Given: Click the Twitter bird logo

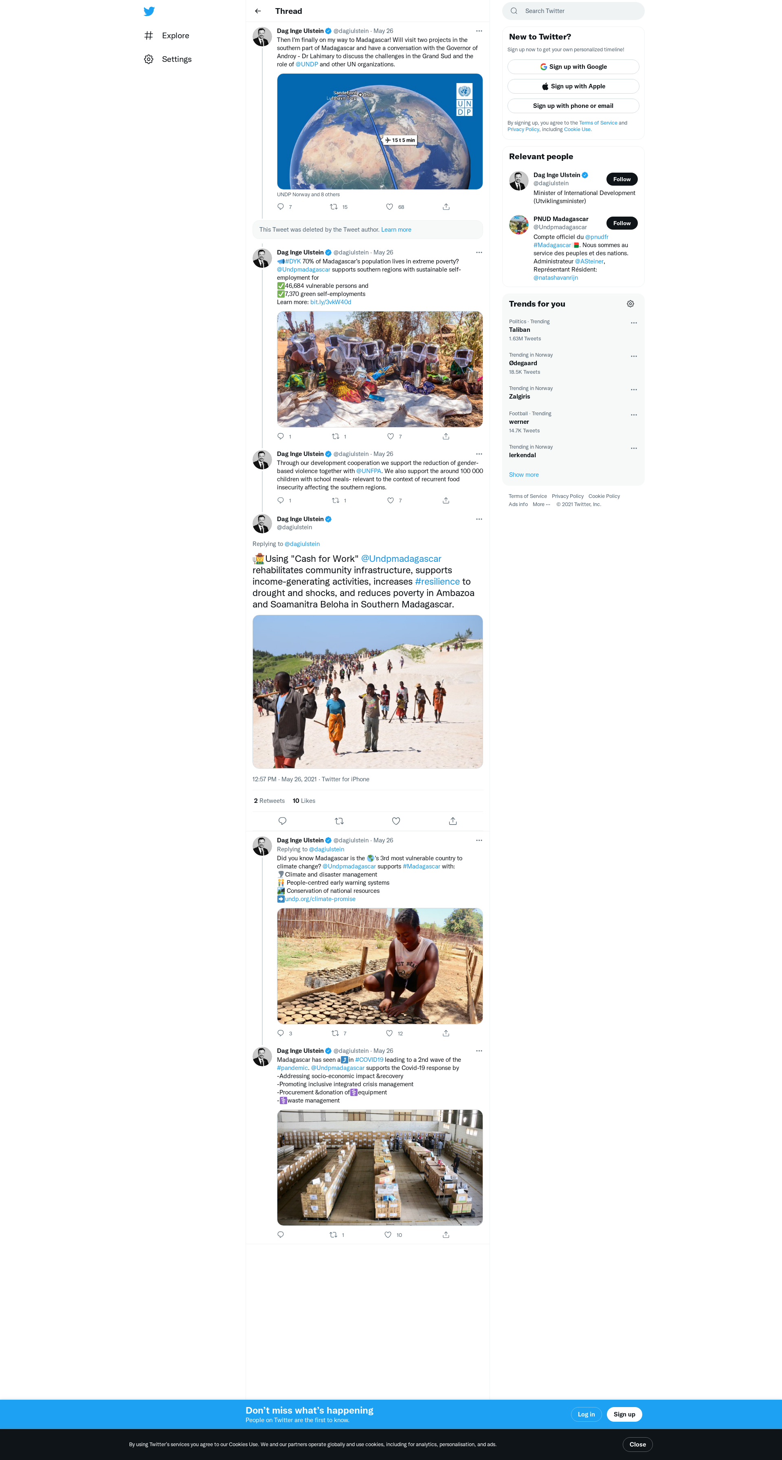Looking at the screenshot, I should coord(149,11).
